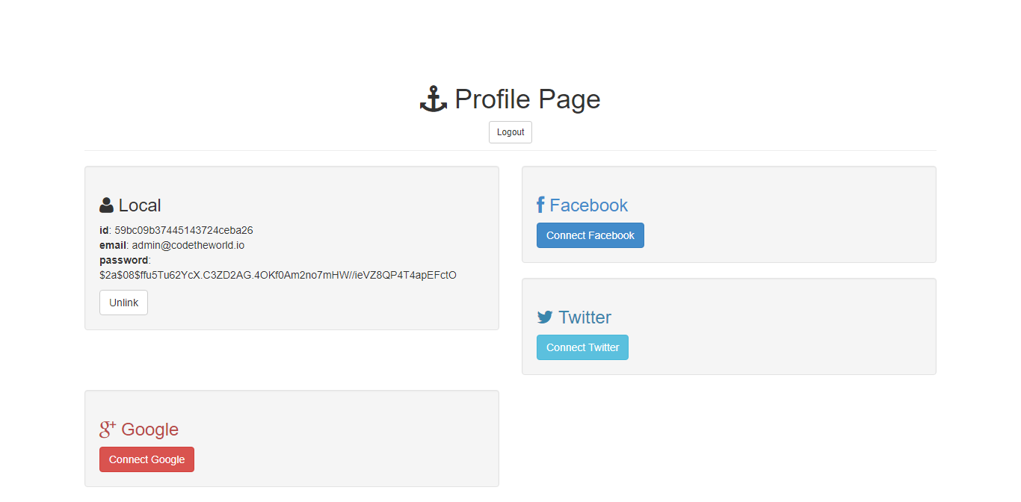Click the Google Plus icon
Image resolution: width=1021 pixels, height=502 pixels.
tap(108, 429)
